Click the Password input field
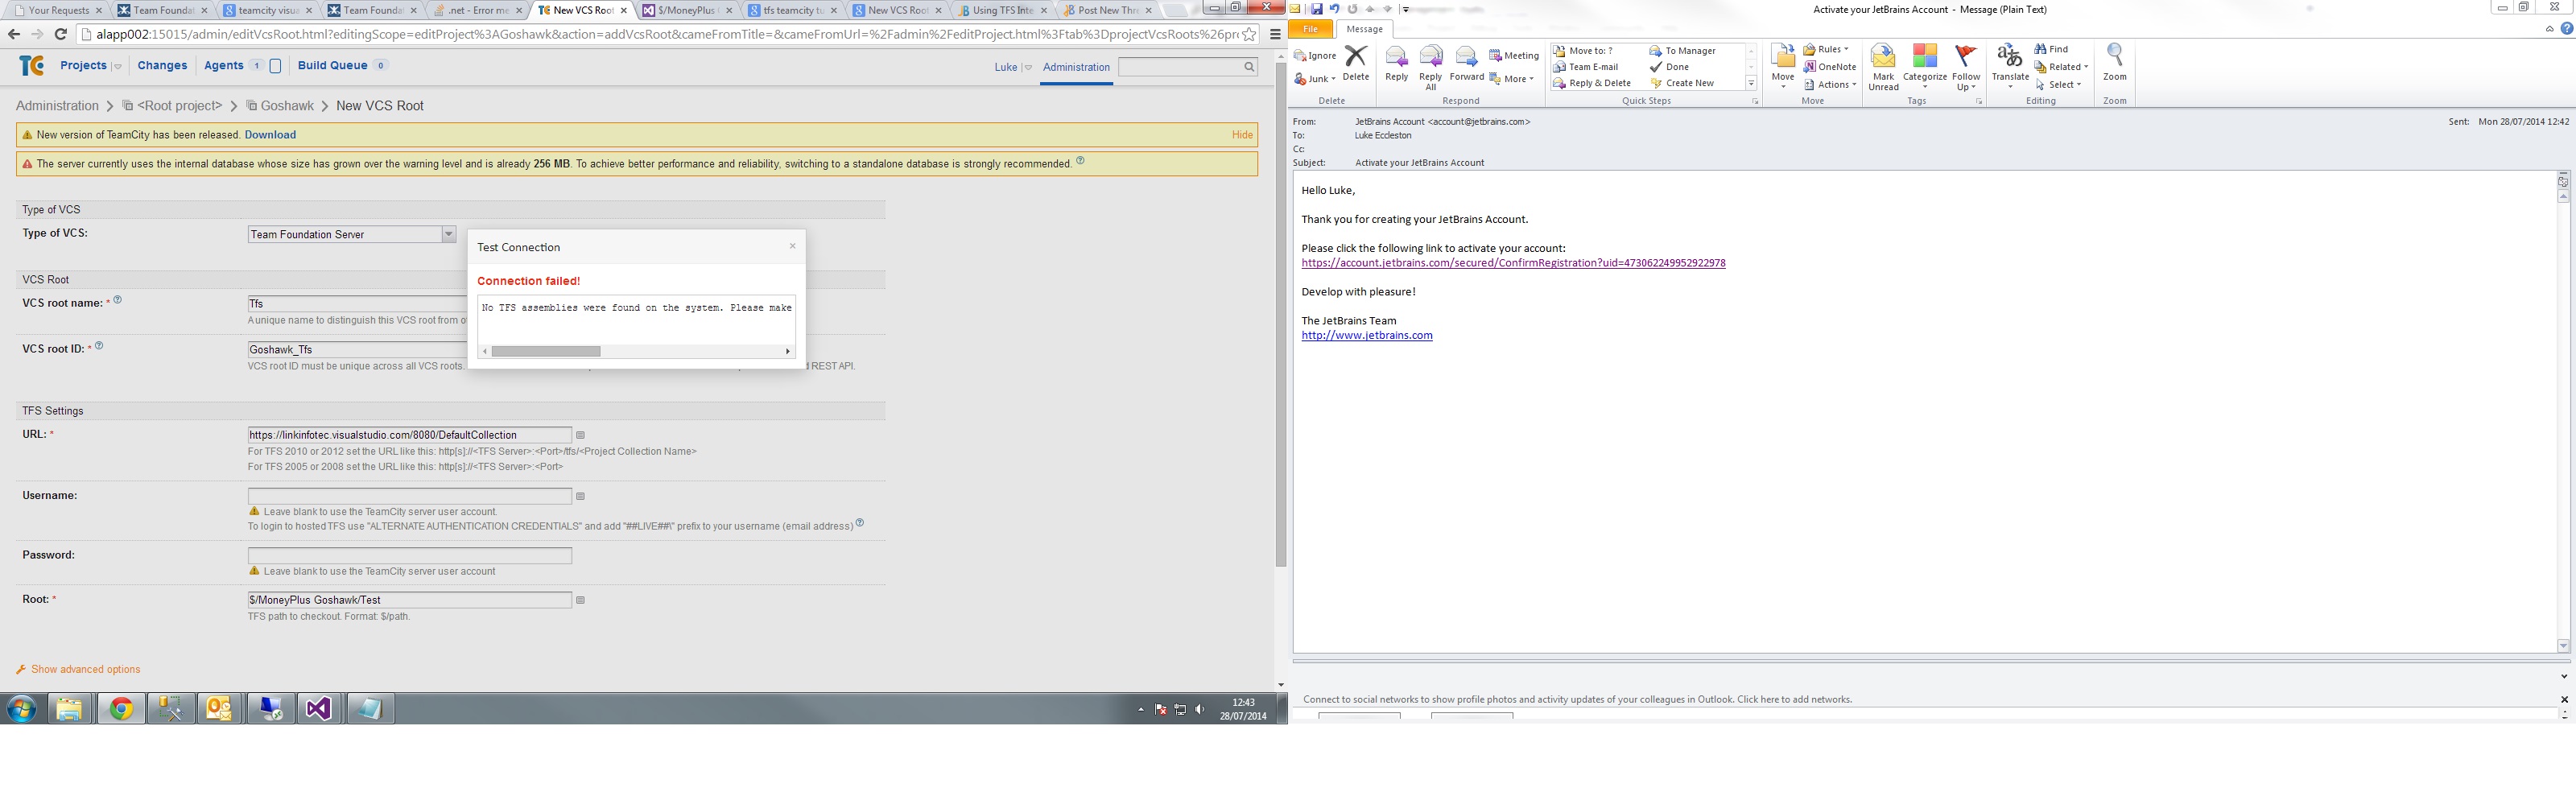This screenshot has height=792, width=2576. (409, 556)
